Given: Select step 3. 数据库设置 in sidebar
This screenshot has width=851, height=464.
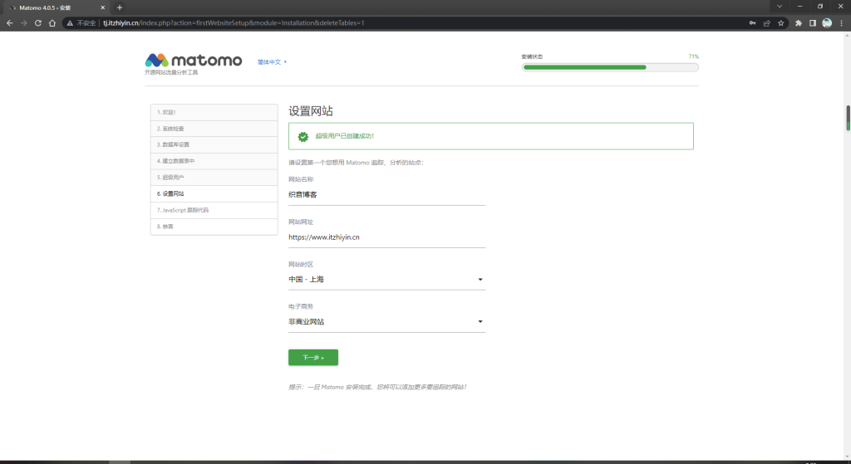Looking at the screenshot, I should pos(214,144).
